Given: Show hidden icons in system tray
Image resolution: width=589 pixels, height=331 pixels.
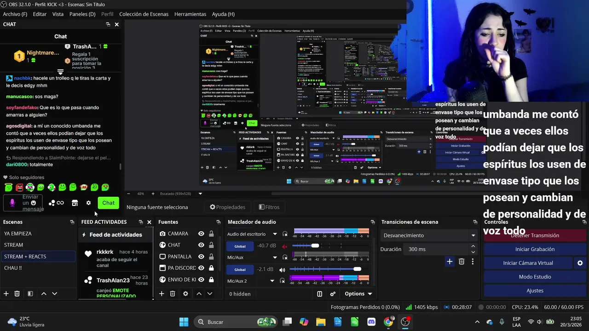Looking at the screenshot, I should pyautogui.click(x=477, y=322).
